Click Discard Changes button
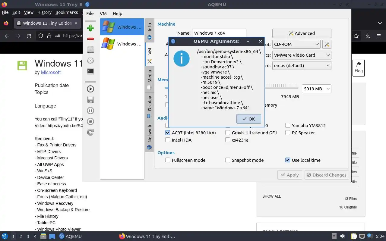The image size is (386, 241). pos(327,175)
